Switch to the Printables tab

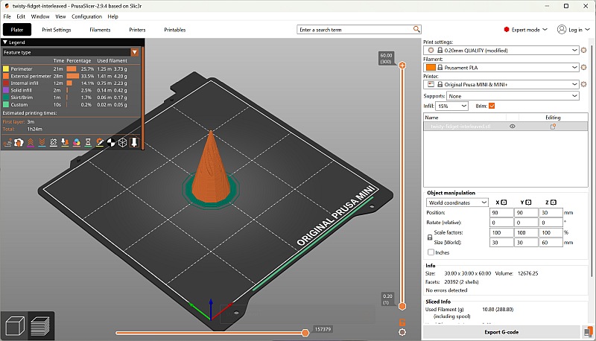point(175,30)
